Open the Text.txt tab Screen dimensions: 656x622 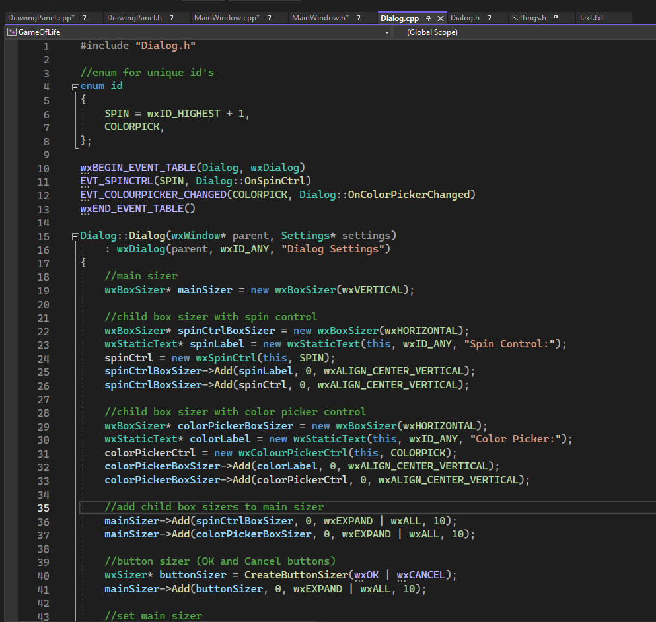pyautogui.click(x=591, y=18)
